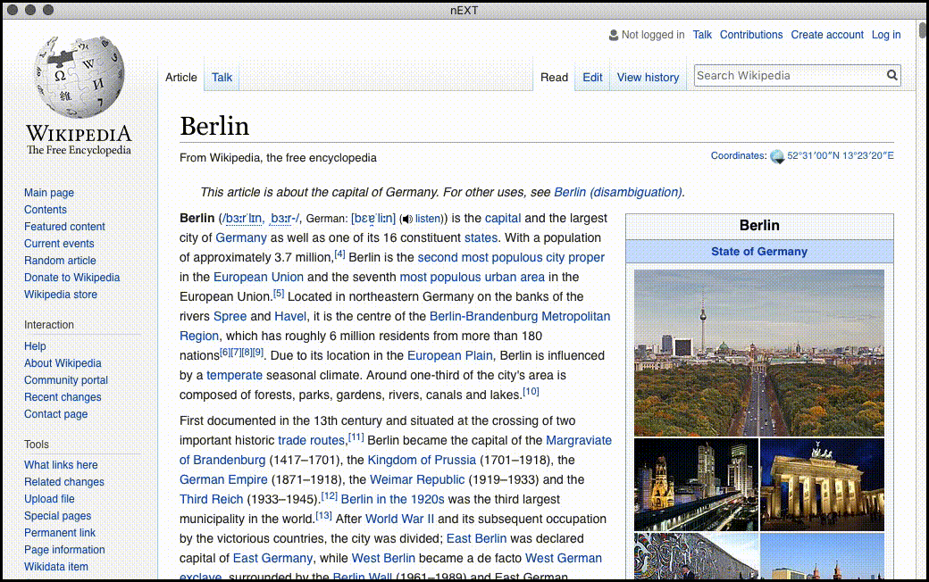Open the Help sidebar link
The height and width of the screenshot is (582, 929).
click(35, 346)
